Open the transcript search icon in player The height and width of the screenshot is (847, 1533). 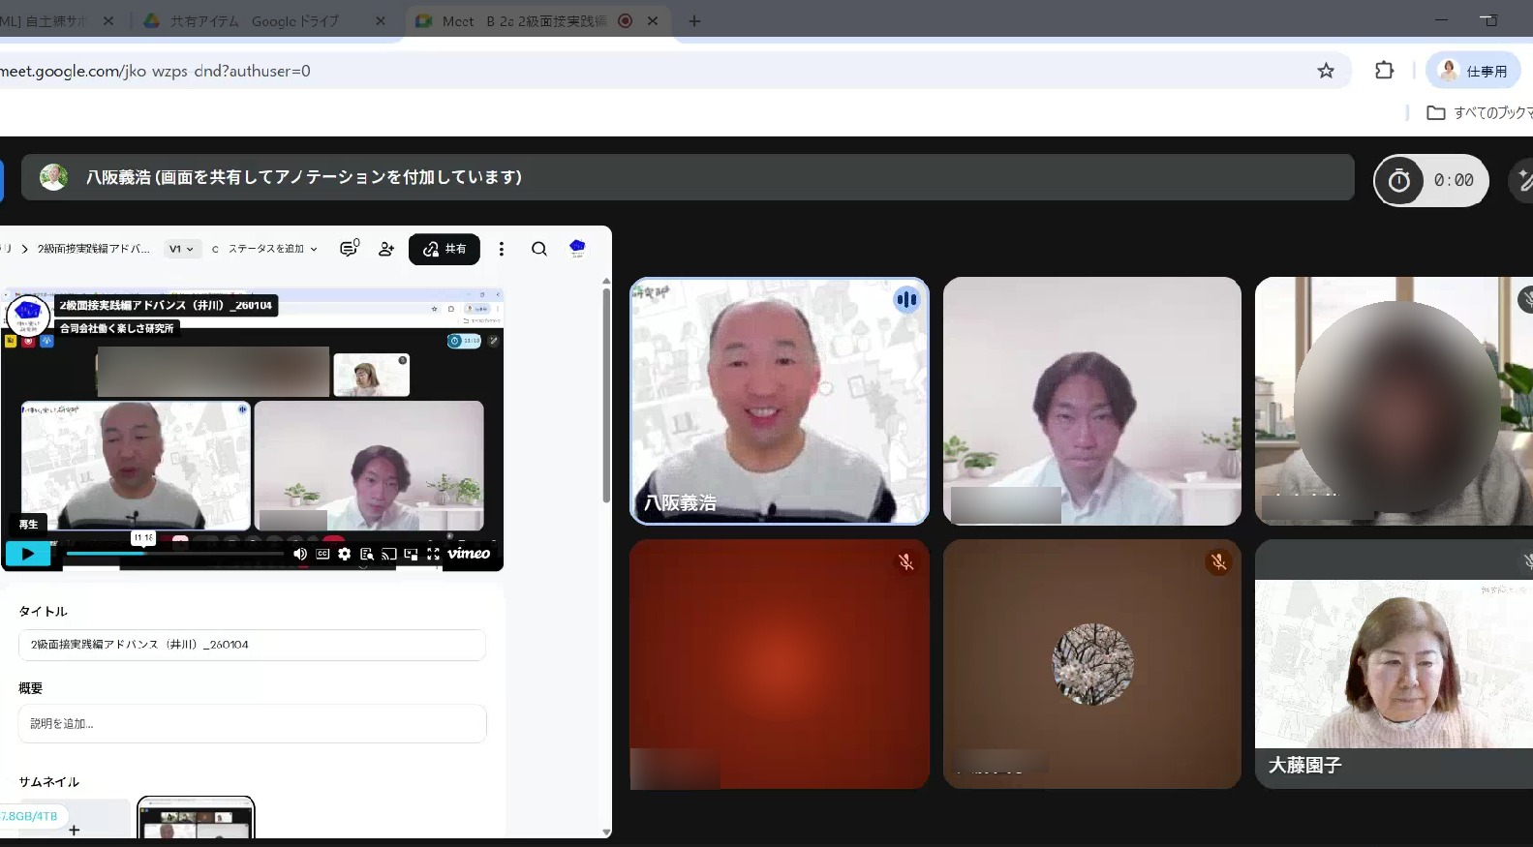click(366, 554)
